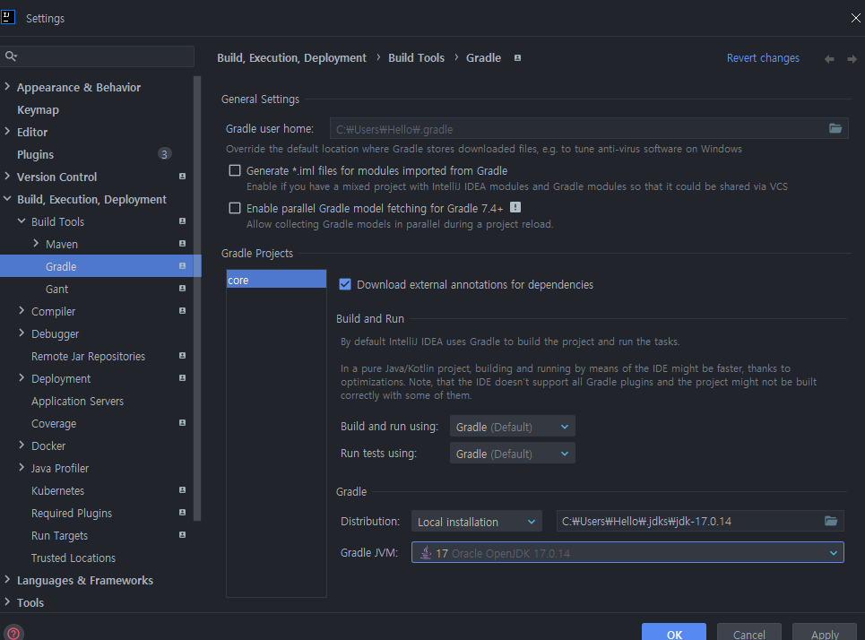
Task: Click Revert changes link
Action: point(763,58)
